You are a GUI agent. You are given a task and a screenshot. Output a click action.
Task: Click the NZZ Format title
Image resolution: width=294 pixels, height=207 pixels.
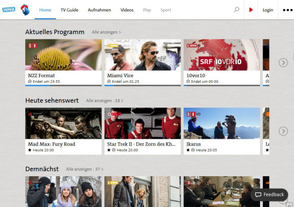[42, 75]
